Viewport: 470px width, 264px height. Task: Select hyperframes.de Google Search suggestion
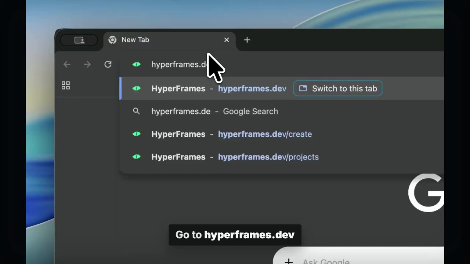coord(282,111)
